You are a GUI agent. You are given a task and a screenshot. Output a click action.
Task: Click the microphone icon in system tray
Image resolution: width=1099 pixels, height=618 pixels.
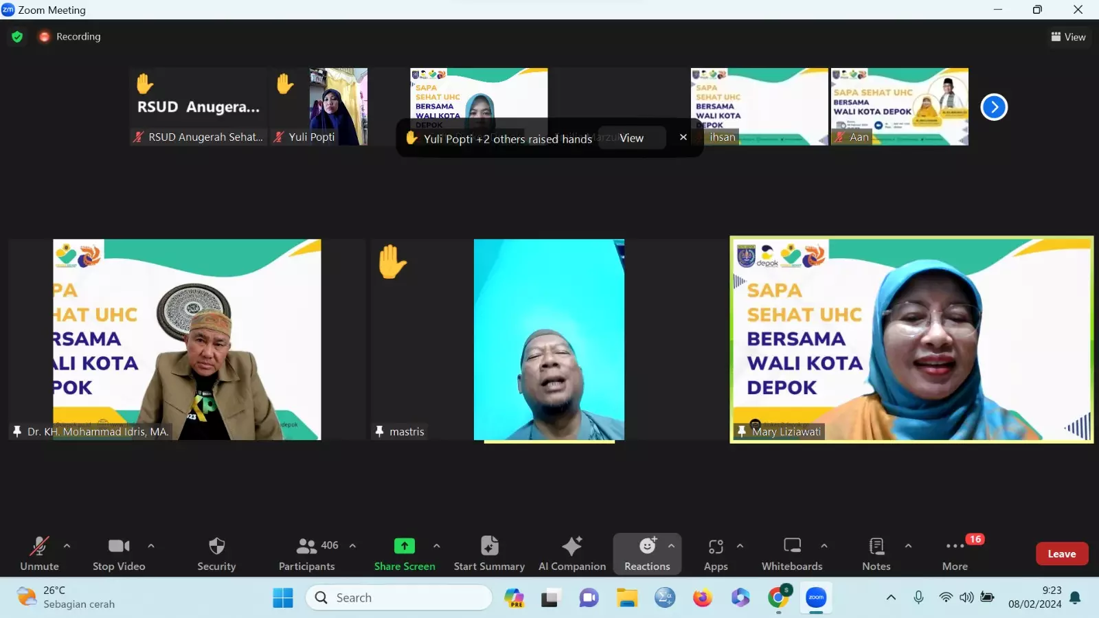click(918, 597)
